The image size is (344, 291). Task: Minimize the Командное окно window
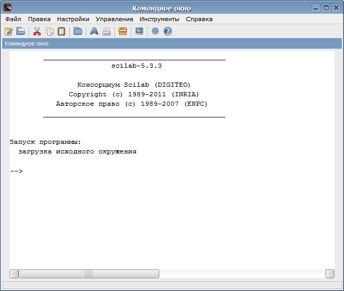pos(316,8)
